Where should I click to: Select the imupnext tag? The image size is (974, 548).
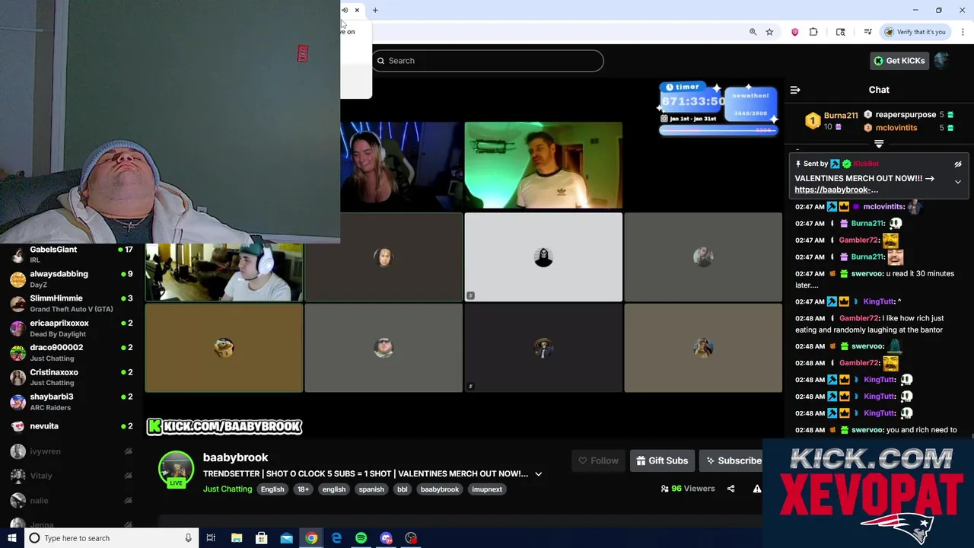pyautogui.click(x=487, y=489)
